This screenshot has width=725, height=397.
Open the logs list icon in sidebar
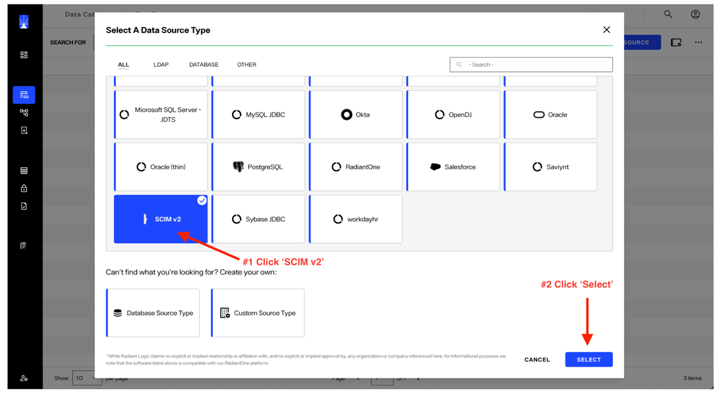(x=24, y=246)
